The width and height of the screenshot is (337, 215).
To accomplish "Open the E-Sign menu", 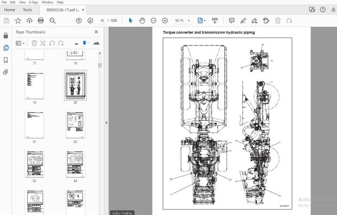I will pos(34,2).
